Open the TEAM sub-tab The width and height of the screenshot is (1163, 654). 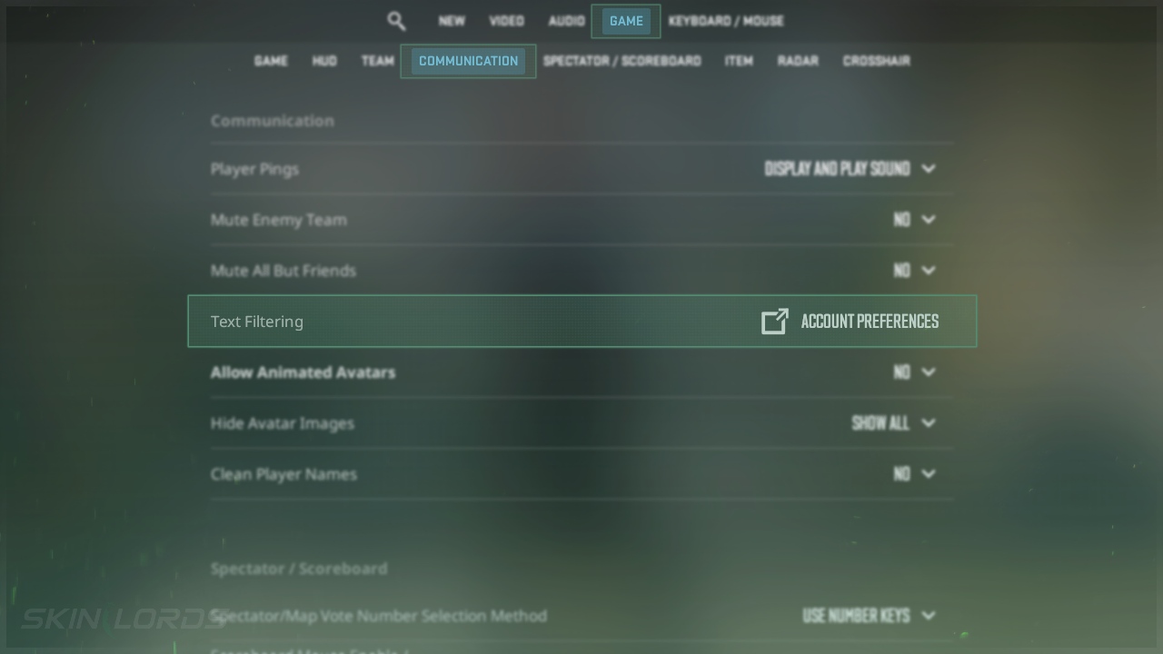(x=378, y=61)
